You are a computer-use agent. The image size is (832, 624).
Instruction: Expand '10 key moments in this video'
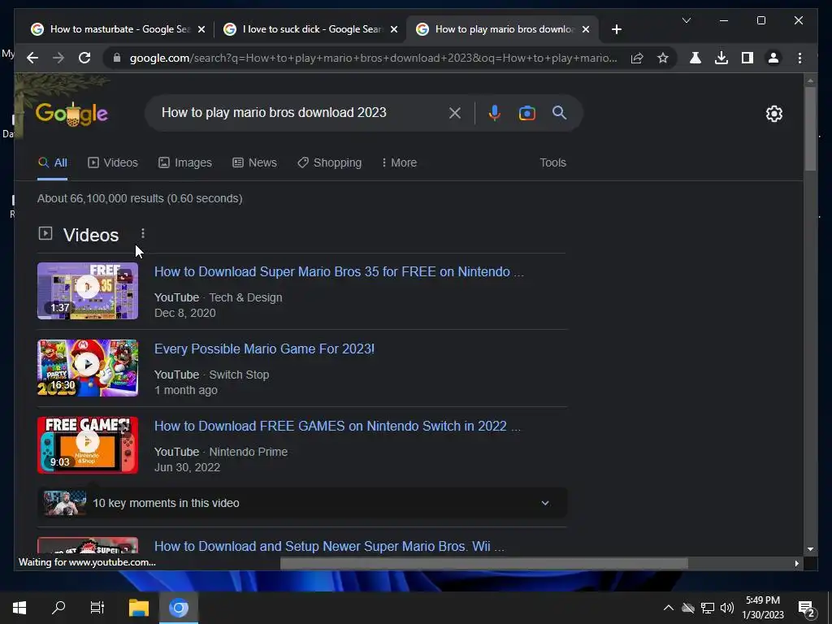[x=302, y=502]
